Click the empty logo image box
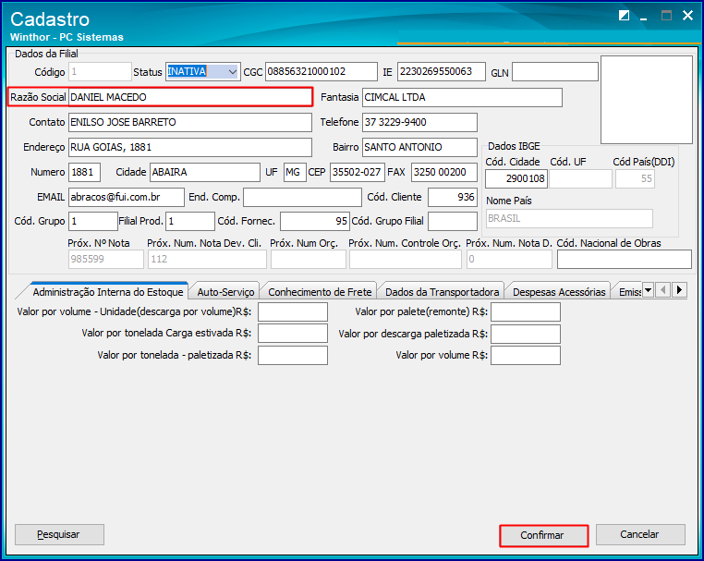The height and width of the screenshot is (561, 704). (x=647, y=100)
